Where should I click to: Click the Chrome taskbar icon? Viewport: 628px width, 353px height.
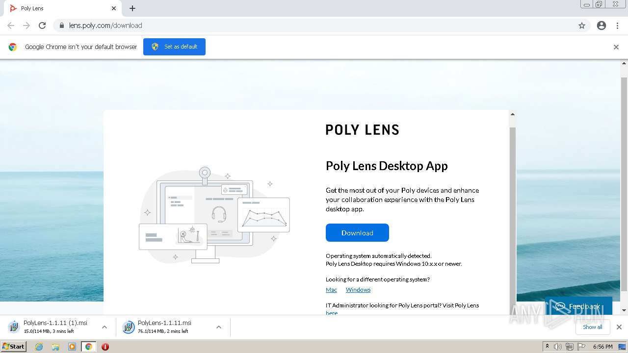point(88,347)
